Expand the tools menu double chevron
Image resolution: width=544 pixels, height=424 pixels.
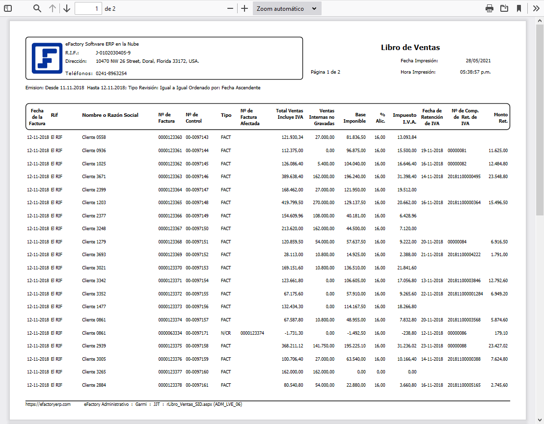pyautogui.click(x=536, y=8)
